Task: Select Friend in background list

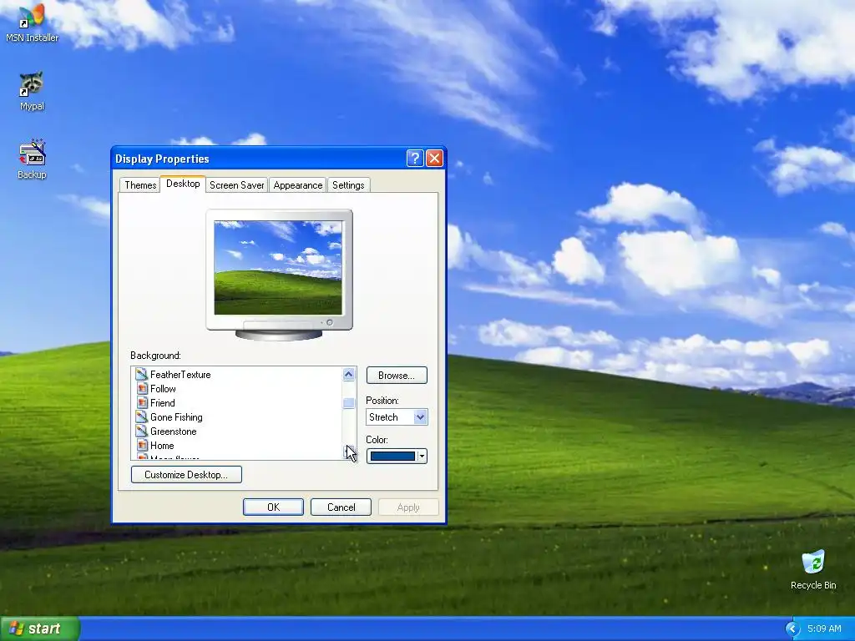Action: 163,403
